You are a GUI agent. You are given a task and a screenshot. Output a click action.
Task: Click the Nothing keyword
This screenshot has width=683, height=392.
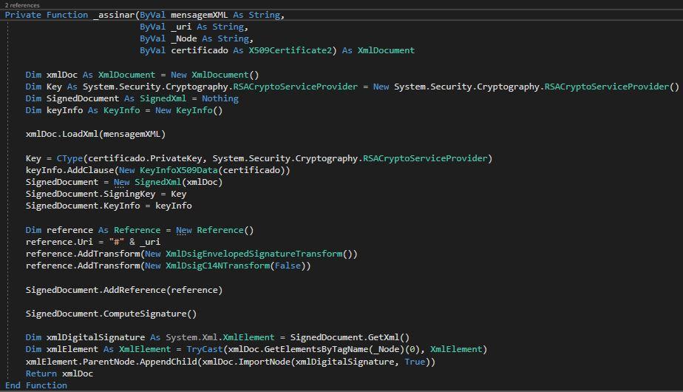[x=220, y=98]
